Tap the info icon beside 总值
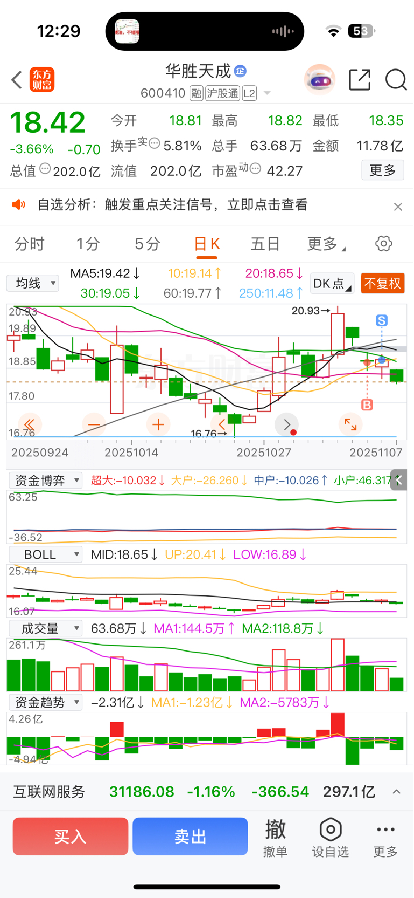Image resolution: width=414 pixels, height=898 pixels. tap(45, 169)
